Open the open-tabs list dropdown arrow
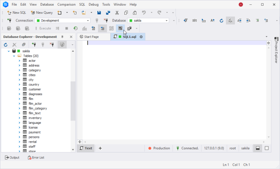280x169 pixels. click(x=266, y=37)
